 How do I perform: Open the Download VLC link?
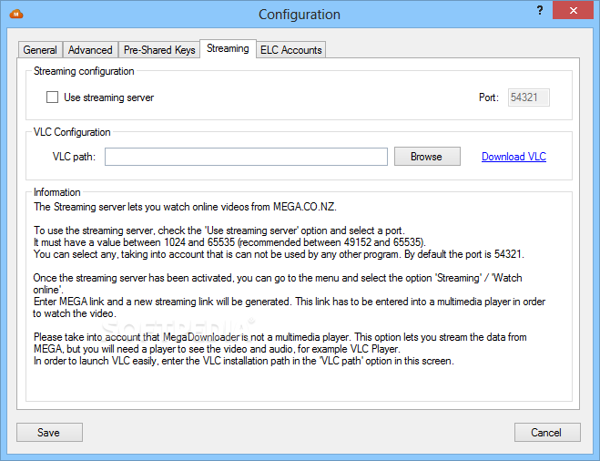[514, 157]
